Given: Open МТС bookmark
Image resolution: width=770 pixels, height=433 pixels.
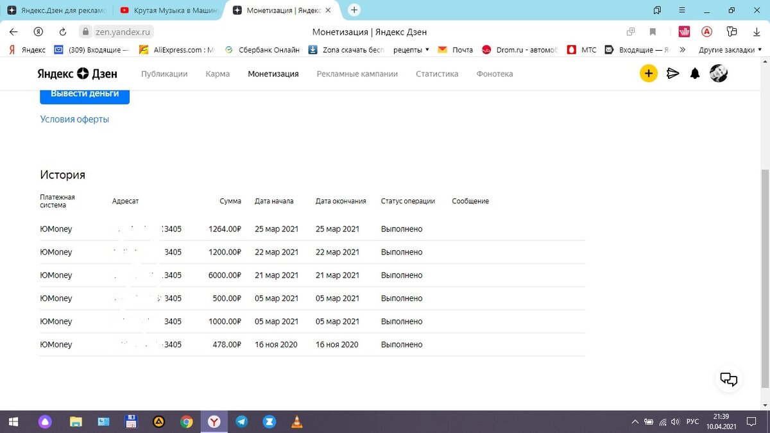Looking at the screenshot, I should [581, 49].
